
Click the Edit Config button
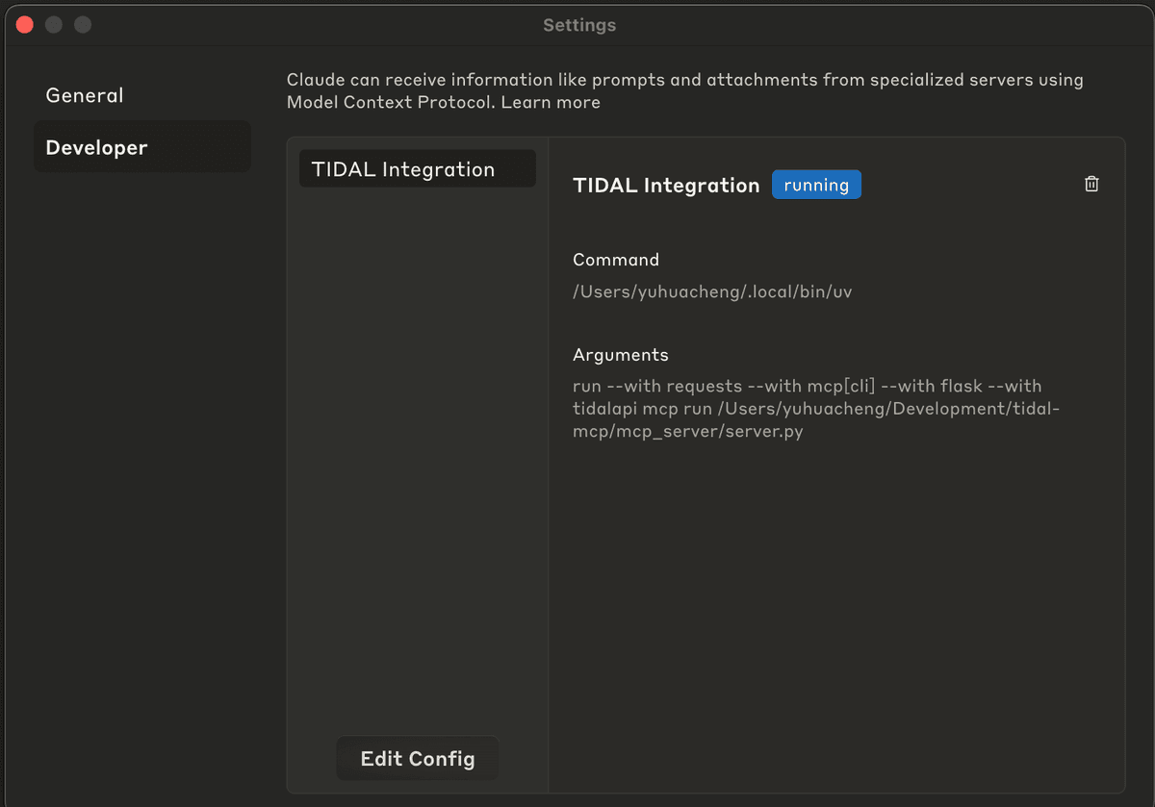click(x=418, y=758)
